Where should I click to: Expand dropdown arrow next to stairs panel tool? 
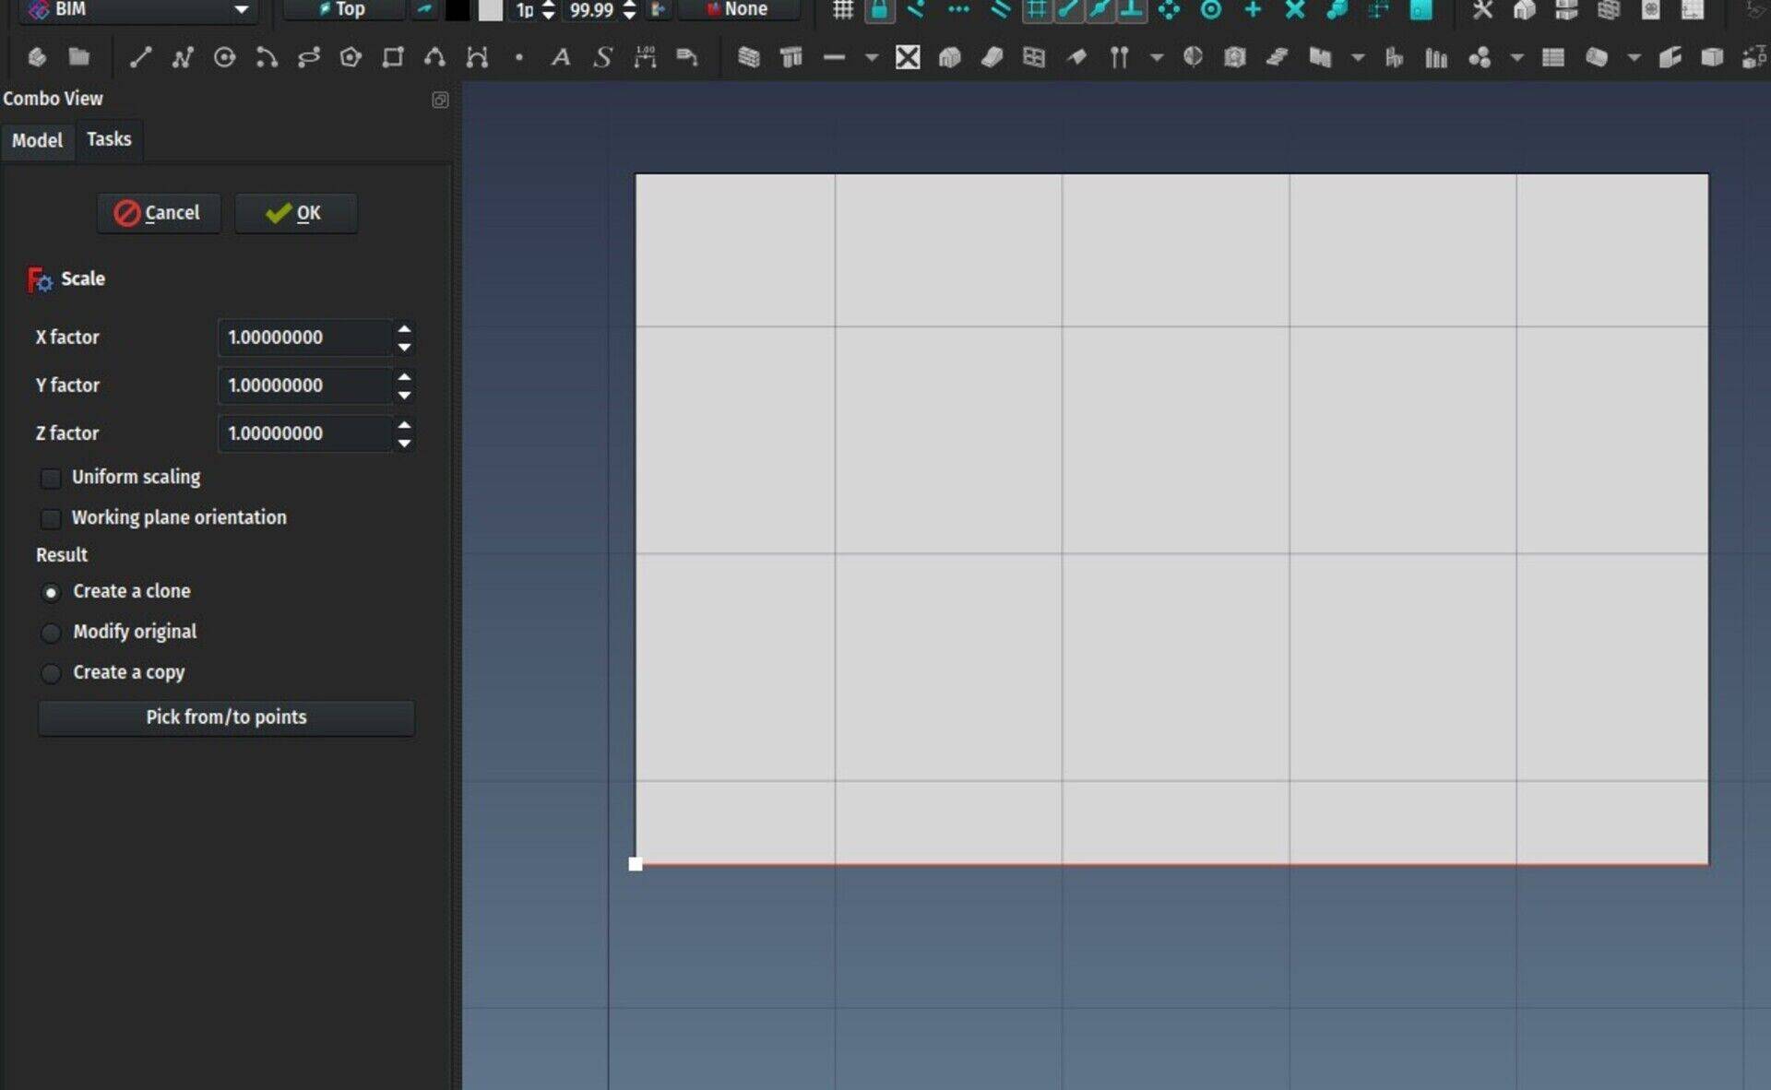tap(1357, 57)
